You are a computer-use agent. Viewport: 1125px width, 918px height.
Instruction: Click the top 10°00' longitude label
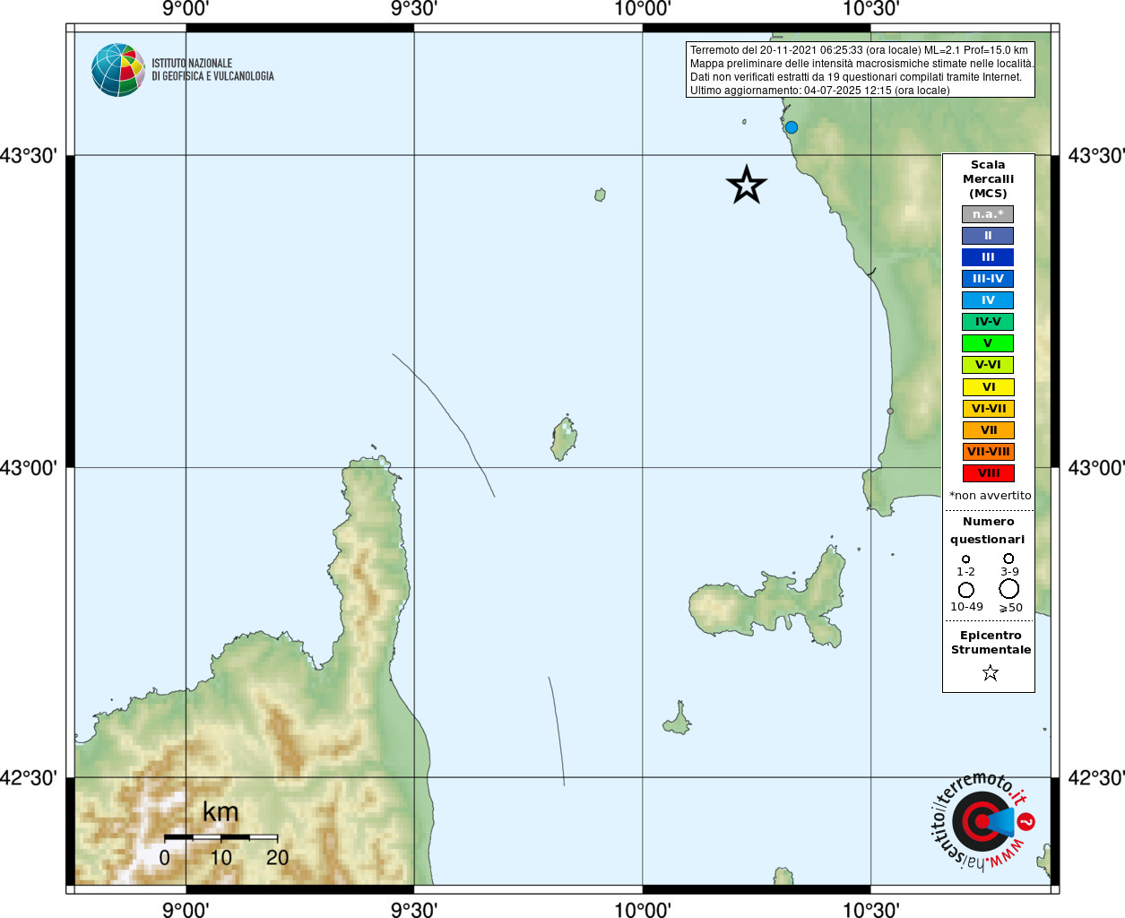click(642, 10)
